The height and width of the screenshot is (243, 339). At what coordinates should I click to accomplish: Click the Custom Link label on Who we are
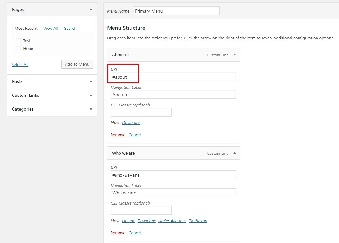coord(218,153)
